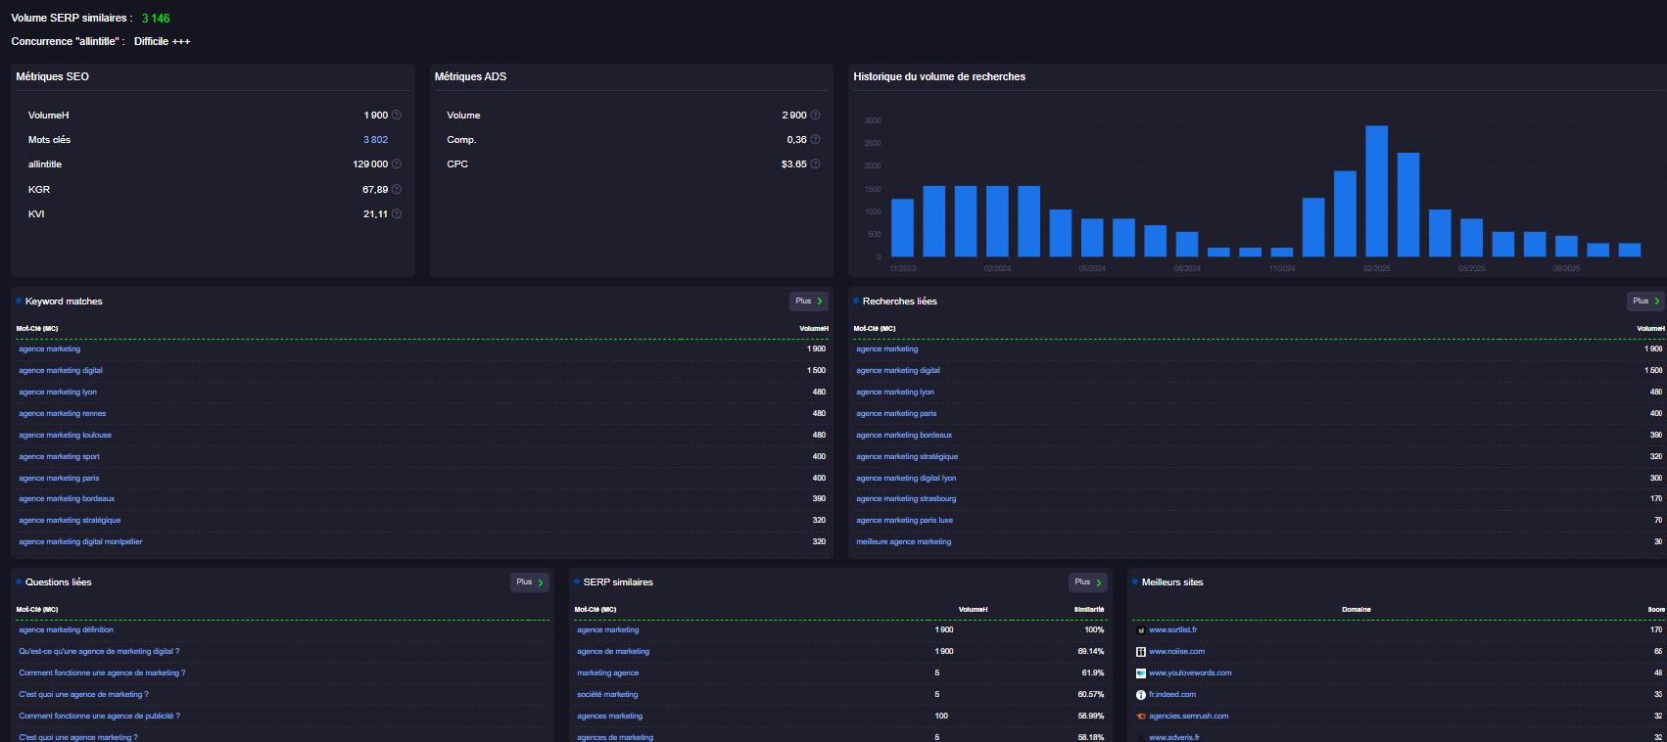1667x742 pixels.
Task: Click the allintitle help question mark
Action: pyautogui.click(x=397, y=164)
